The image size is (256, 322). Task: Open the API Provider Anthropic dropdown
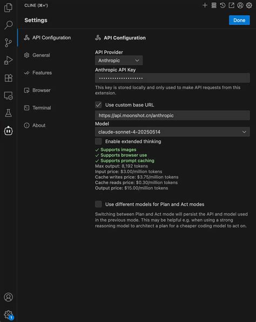(x=119, y=61)
